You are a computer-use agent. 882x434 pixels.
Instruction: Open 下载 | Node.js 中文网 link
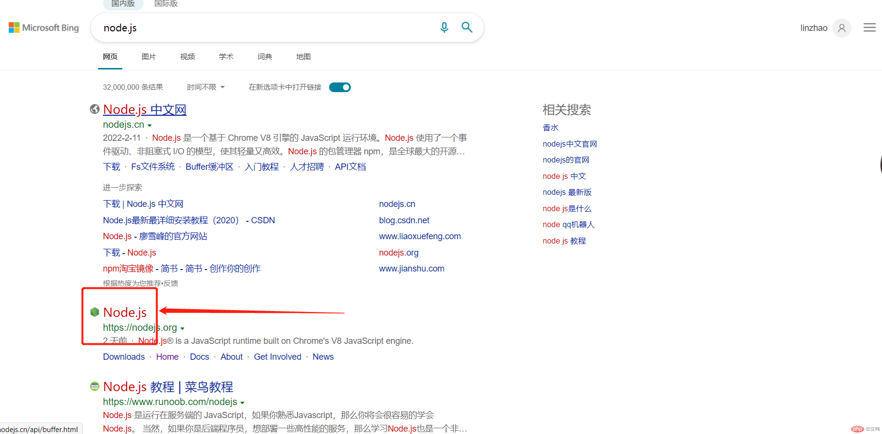(x=143, y=204)
